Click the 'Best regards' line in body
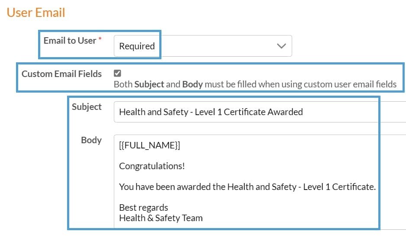The width and height of the screenshot is (406, 238). [143, 208]
